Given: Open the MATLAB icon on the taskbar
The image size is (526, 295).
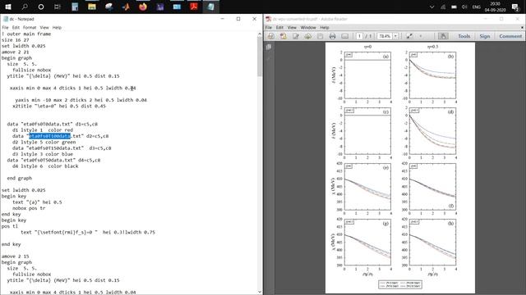Looking at the screenshot, I should pyautogui.click(x=126, y=7).
